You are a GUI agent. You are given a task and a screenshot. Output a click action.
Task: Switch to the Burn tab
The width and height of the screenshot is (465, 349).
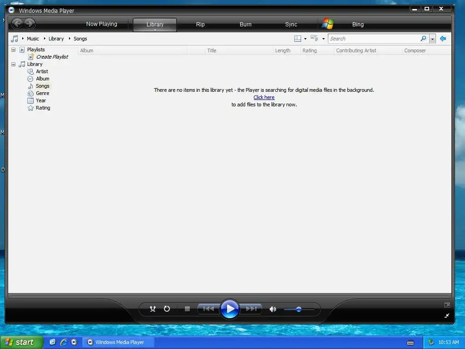[x=245, y=25]
